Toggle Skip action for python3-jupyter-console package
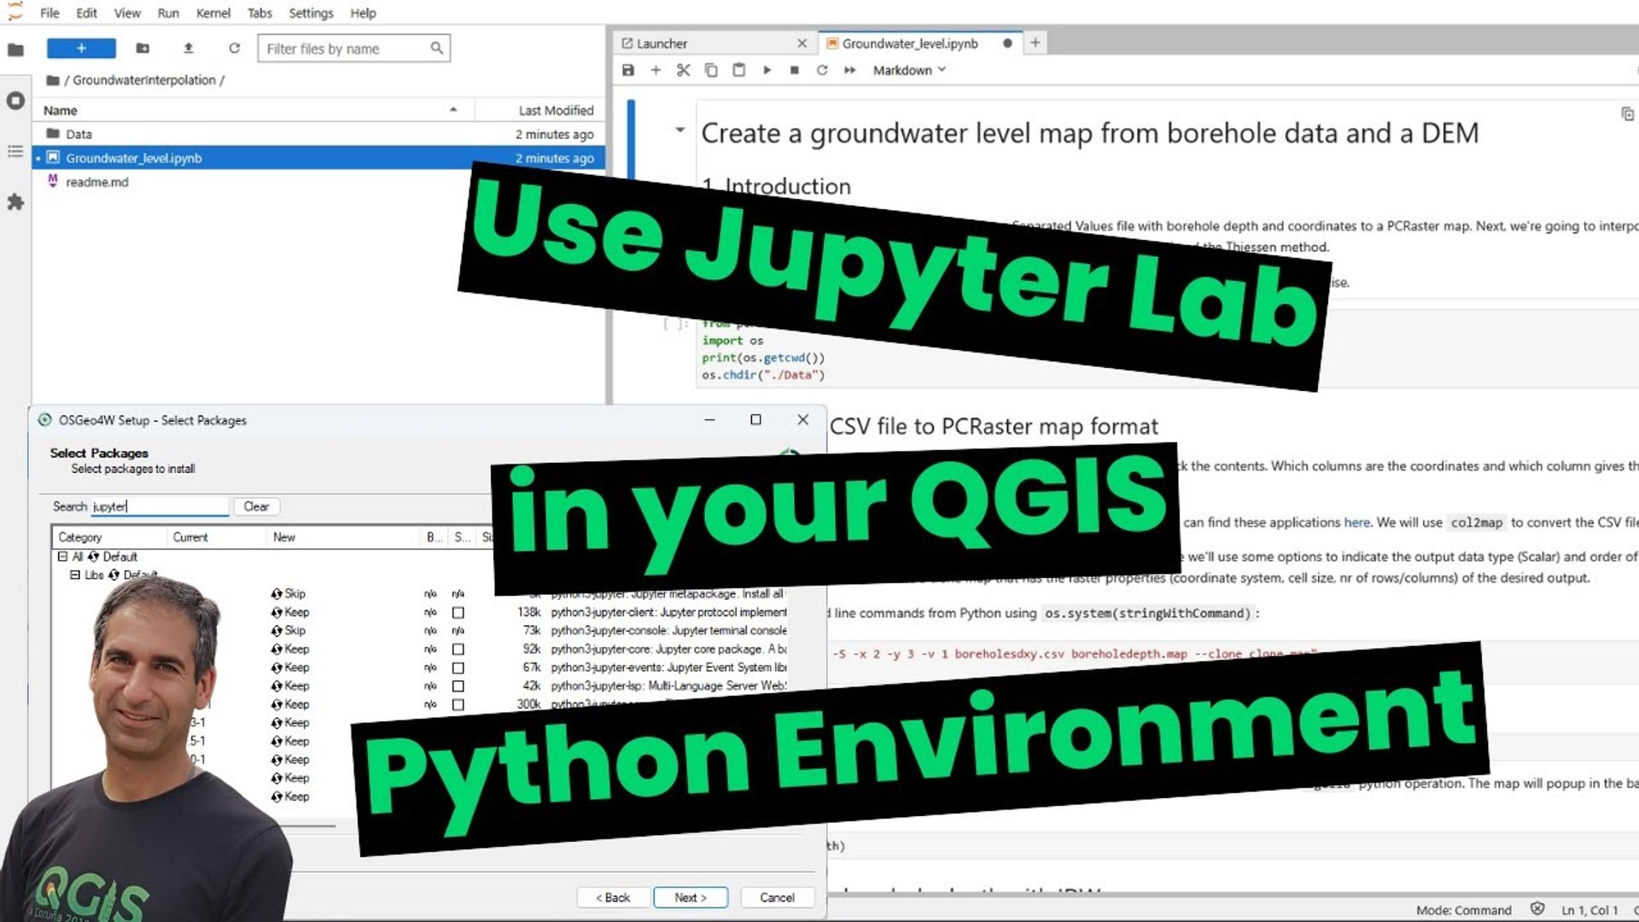Viewport: 1639px width, 922px height. pos(289,631)
